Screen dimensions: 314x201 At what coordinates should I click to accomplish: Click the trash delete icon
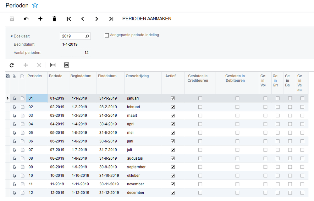tap(54, 19)
